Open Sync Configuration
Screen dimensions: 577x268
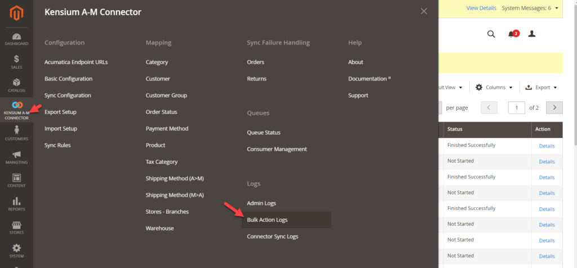coord(68,95)
